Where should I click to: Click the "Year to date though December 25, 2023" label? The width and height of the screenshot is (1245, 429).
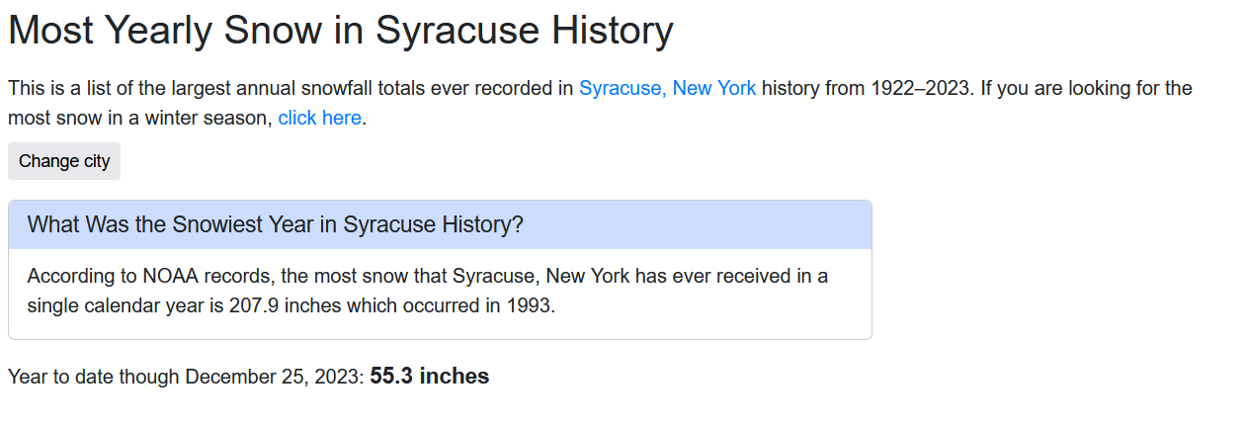tap(185, 377)
